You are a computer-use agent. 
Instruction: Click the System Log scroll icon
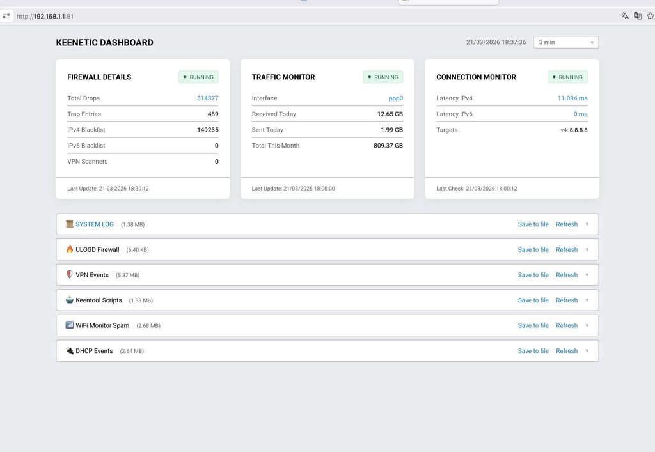point(70,224)
